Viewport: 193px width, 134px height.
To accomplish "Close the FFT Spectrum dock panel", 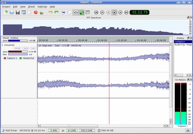I will 191,17.
